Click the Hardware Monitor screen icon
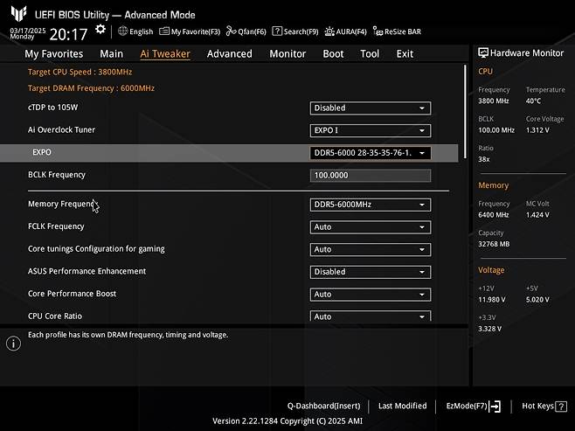This screenshot has height=431, width=575. [483, 52]
